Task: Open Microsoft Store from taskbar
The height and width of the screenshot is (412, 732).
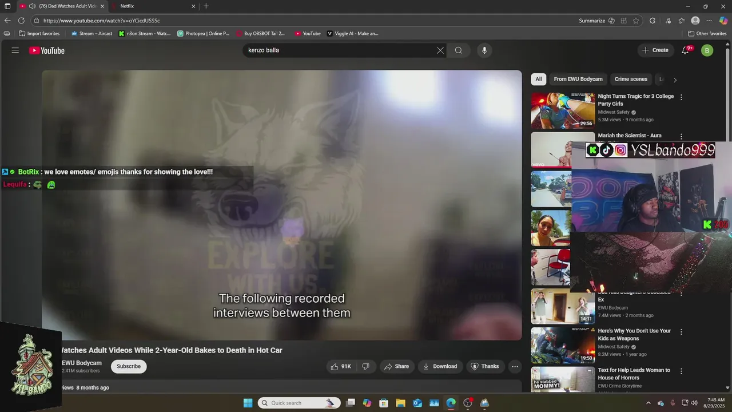Action: pyautogui.click(x=384, y=403)
